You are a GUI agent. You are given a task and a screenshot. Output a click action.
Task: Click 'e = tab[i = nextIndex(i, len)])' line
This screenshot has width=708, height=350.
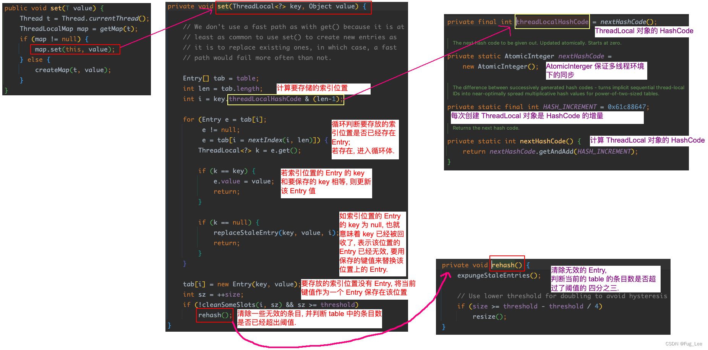[265, 140]
